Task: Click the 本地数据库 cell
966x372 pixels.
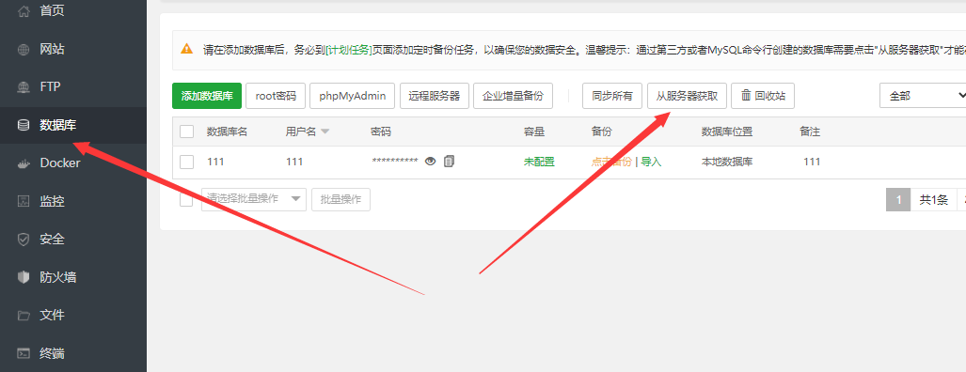Action: [x=727, y=162]
